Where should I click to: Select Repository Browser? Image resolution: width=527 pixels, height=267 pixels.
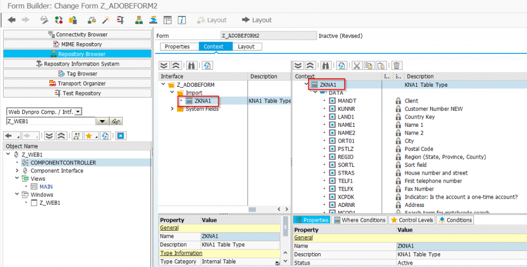(x=77, y=54)
